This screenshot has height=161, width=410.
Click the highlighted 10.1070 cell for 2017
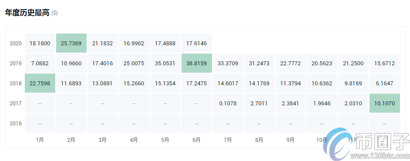[385, 103]
